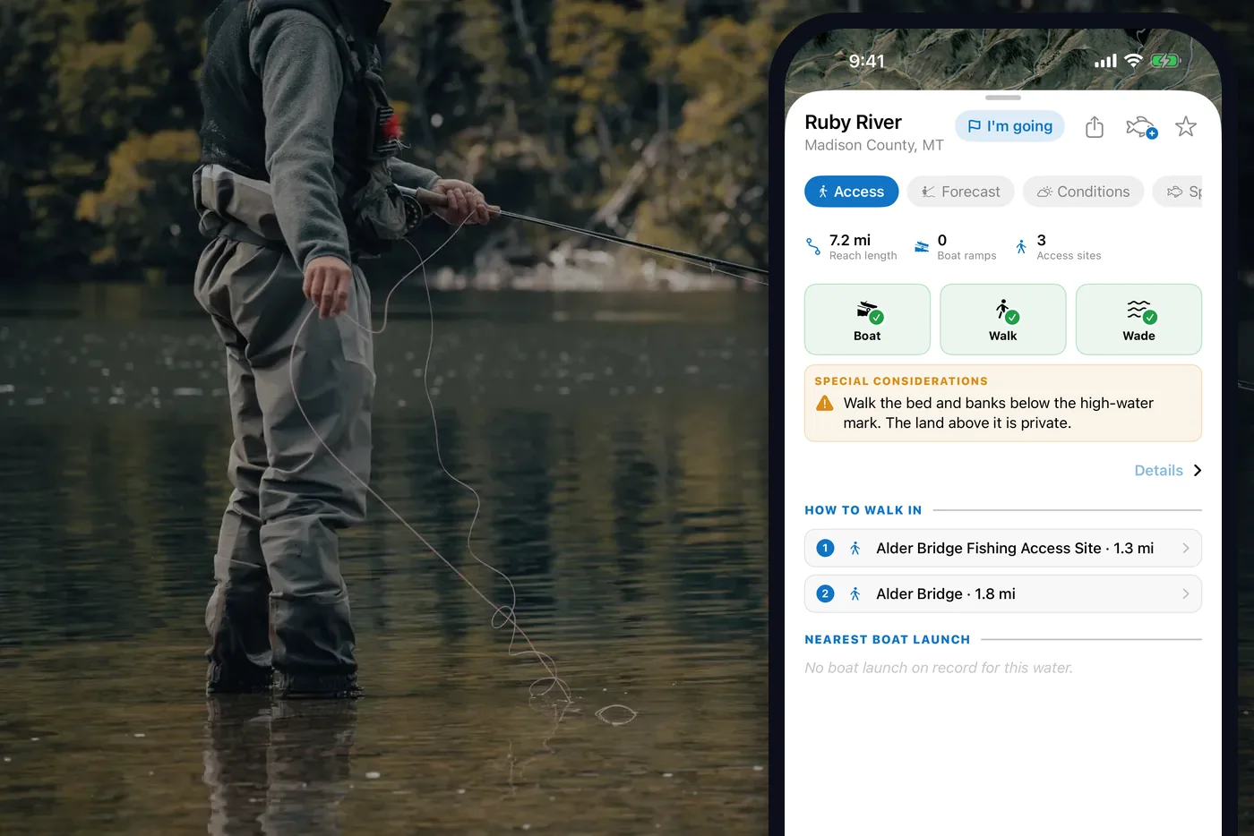Tap the 9:41 clock

[x=866, y=61]
